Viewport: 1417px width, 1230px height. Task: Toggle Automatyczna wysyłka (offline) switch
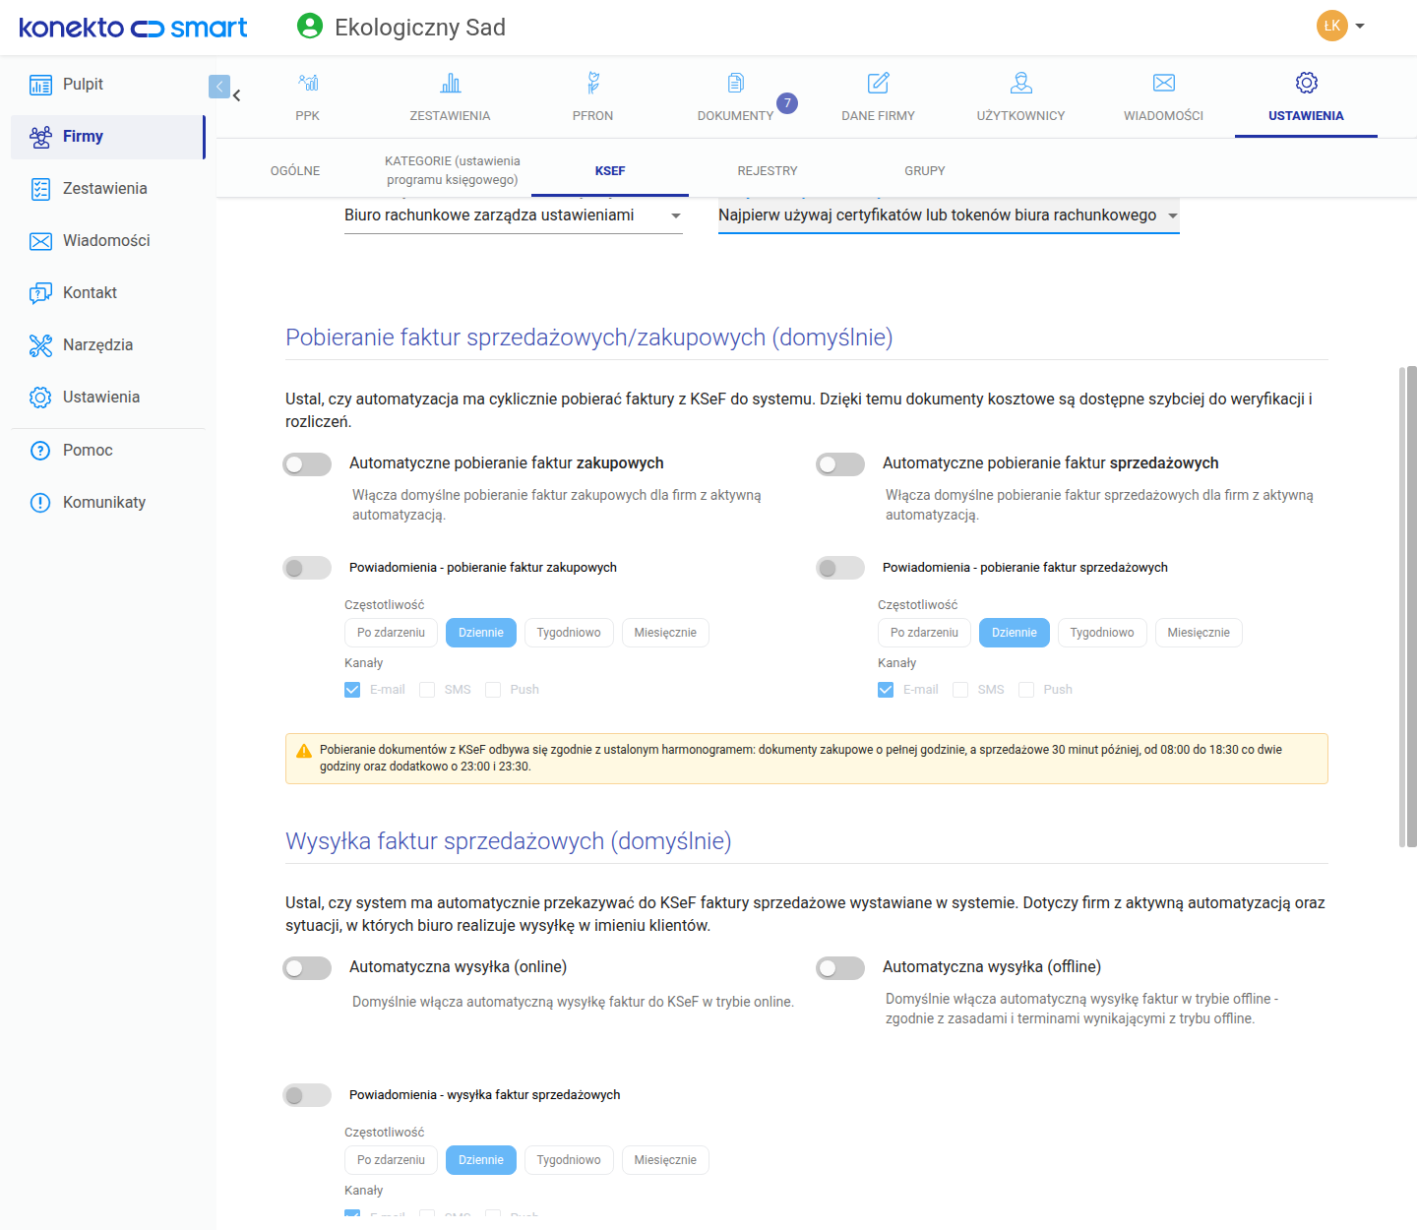[840, 968]
